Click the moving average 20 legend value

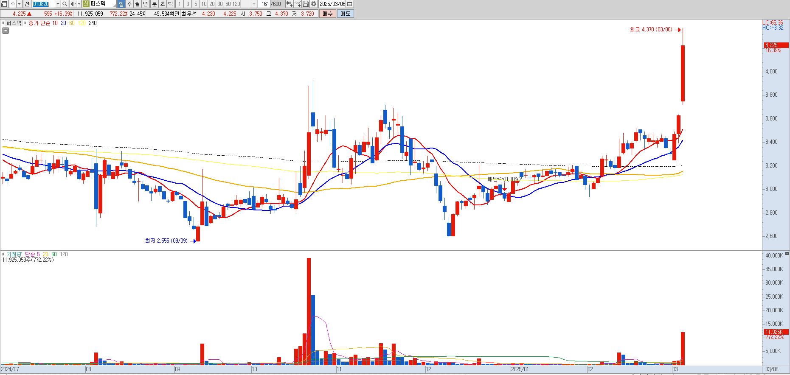[x=63, y=23]
